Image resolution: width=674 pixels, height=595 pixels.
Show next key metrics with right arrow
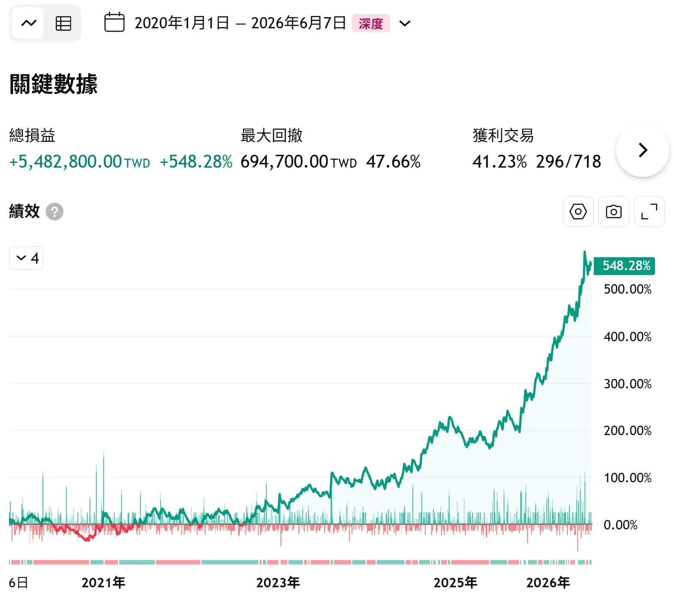(642, 150)
